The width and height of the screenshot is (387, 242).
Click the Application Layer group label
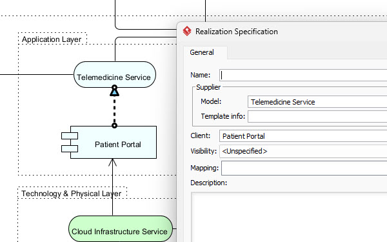tap(52, 39)
